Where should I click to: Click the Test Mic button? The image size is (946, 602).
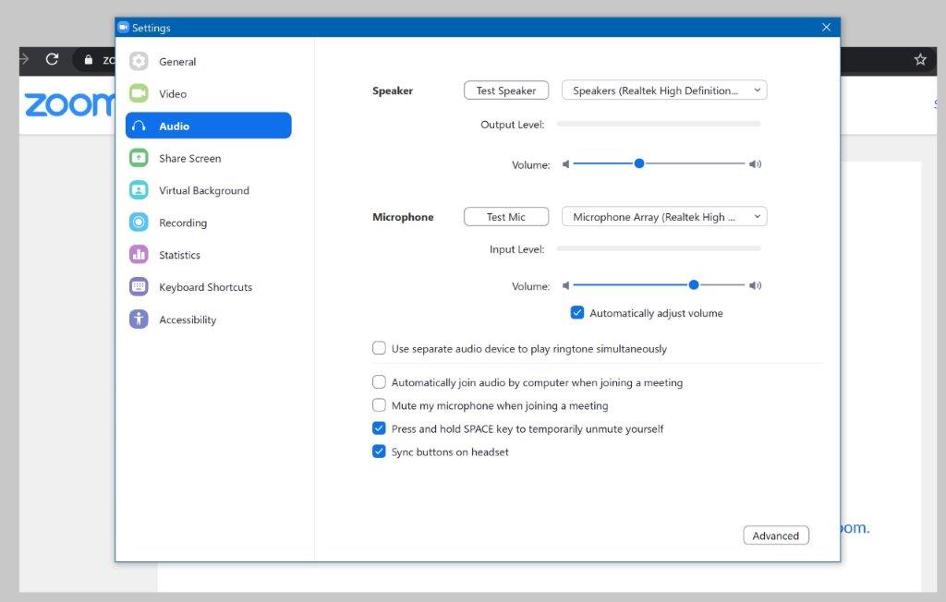pos(506,217)
